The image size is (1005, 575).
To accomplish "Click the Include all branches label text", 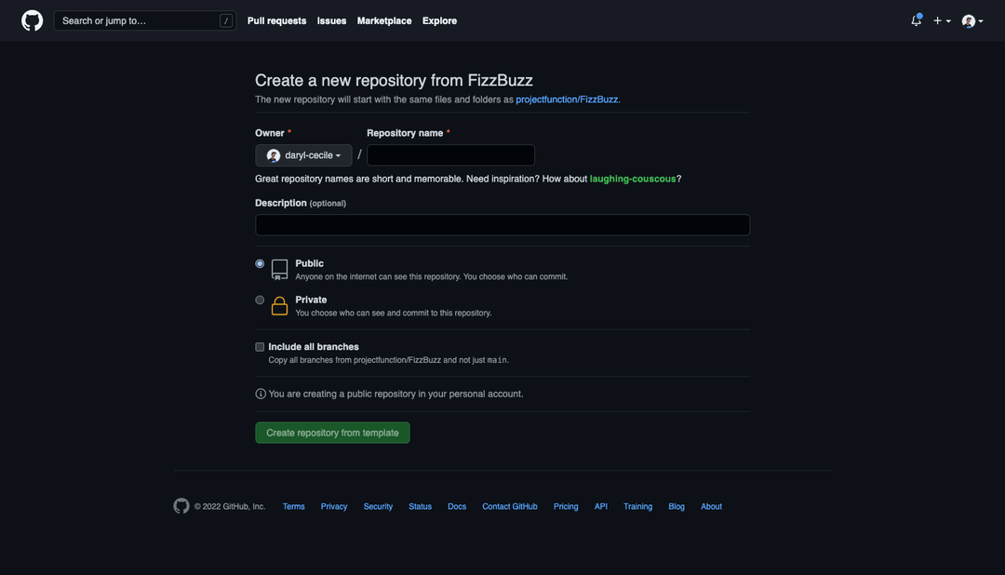I will 314,347.
